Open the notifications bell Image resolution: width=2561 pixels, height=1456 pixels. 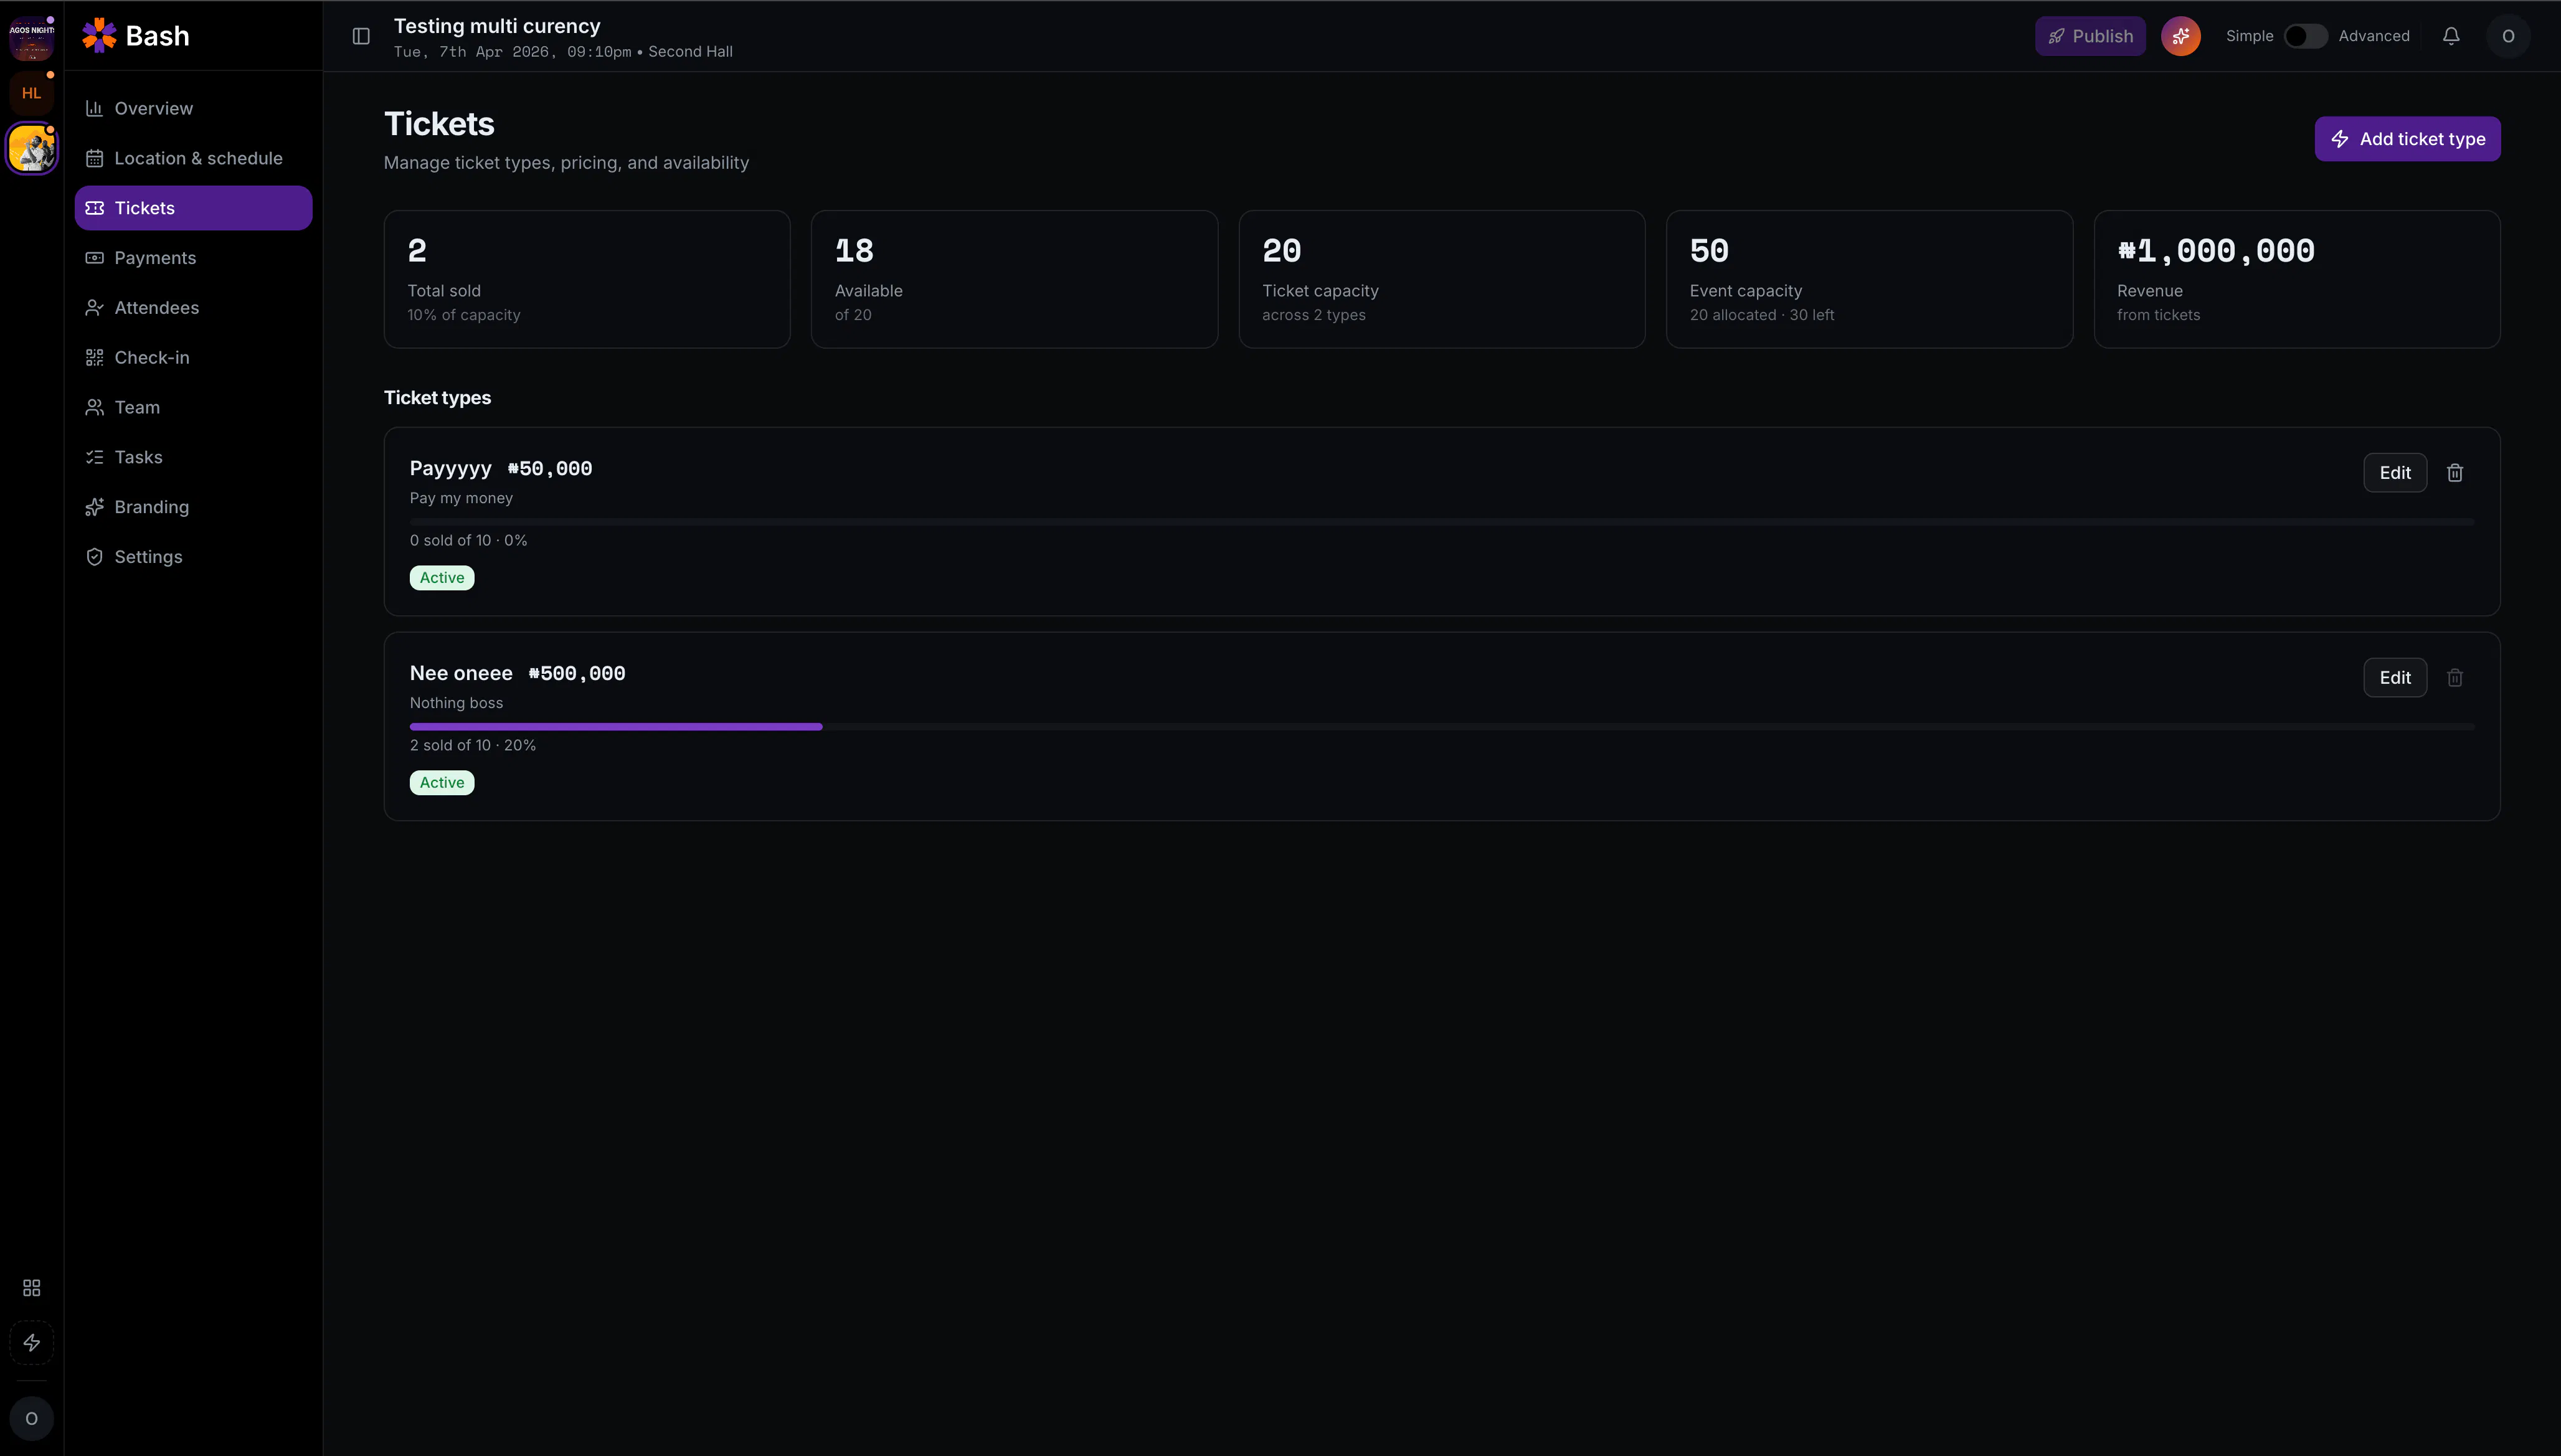pos(2451,36)
